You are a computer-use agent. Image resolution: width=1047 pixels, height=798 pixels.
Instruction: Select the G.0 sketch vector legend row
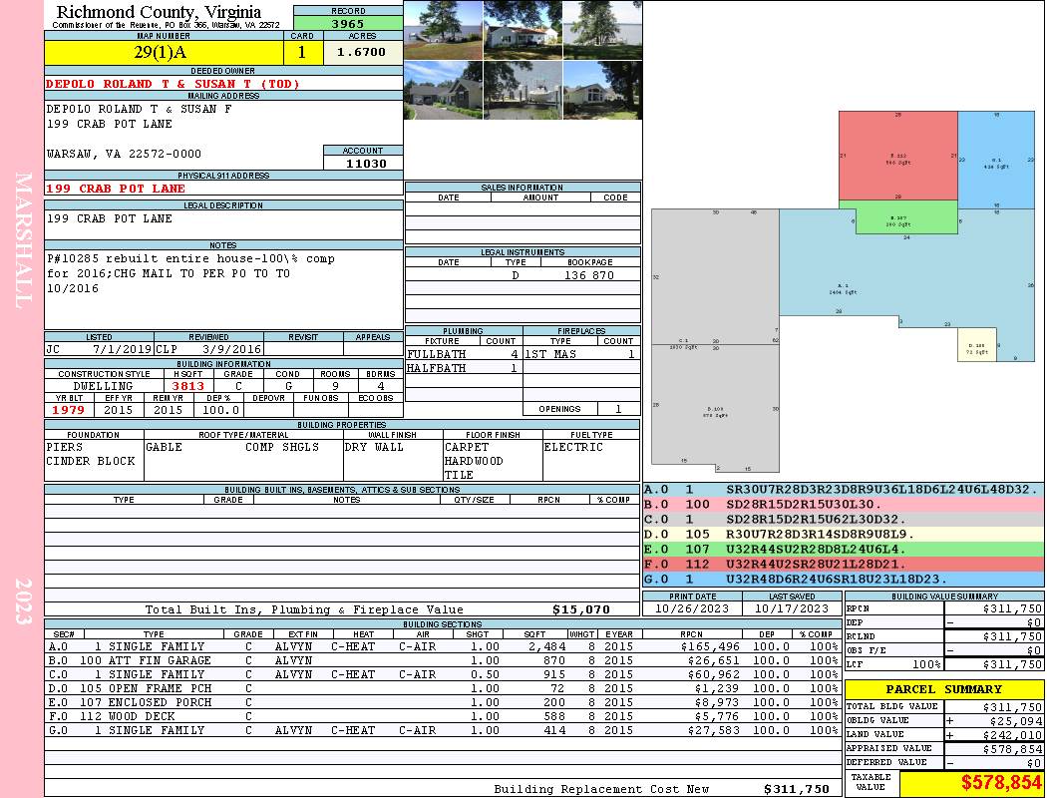tap(844, 579)
